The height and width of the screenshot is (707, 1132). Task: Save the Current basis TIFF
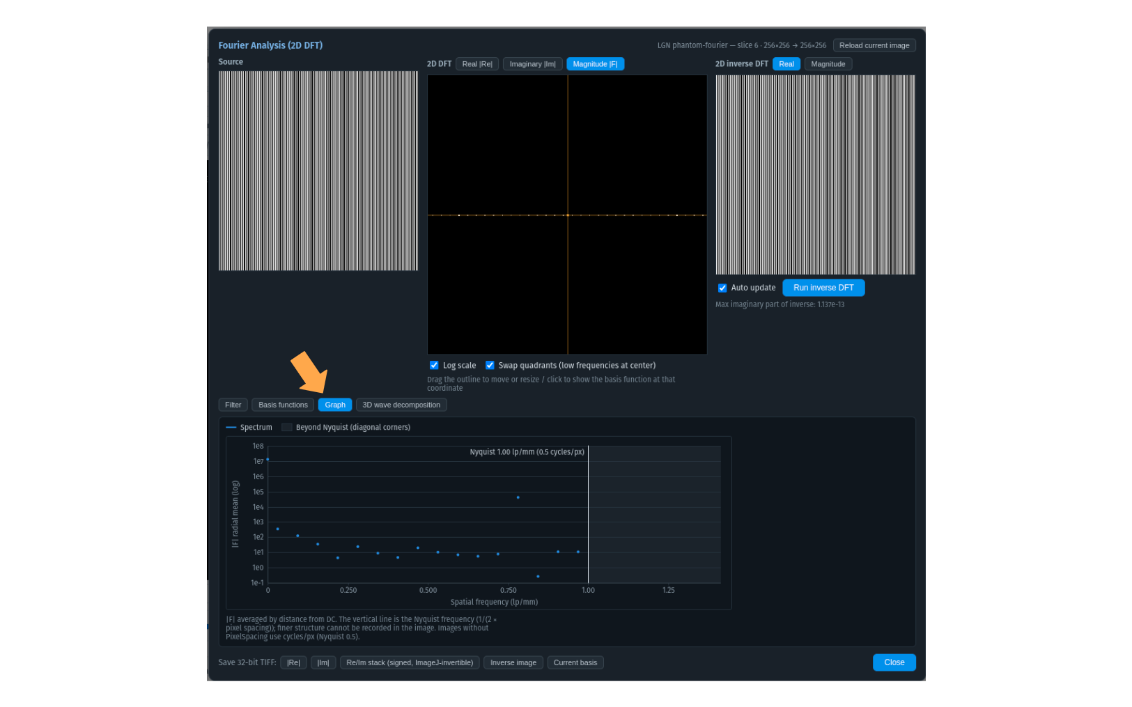575,662
